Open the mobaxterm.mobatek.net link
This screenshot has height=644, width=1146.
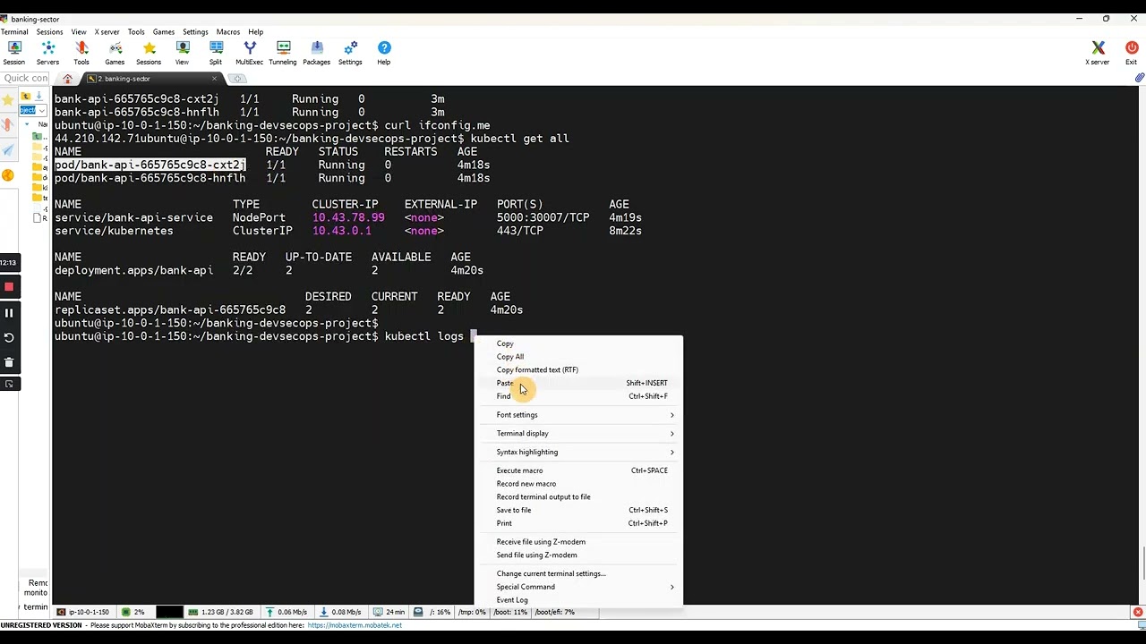tap(355, 625)
